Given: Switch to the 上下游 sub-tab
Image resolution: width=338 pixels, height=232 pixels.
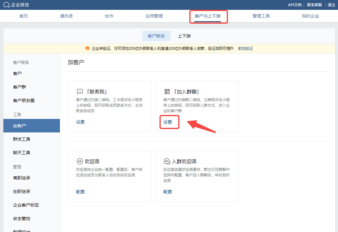Looking at the screenshot, I should 184,36.
